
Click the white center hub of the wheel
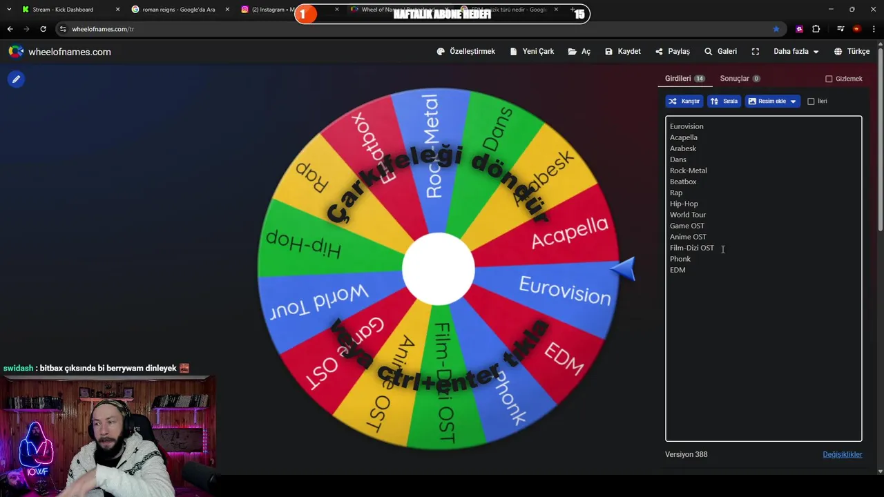click(x=438, y=269)
